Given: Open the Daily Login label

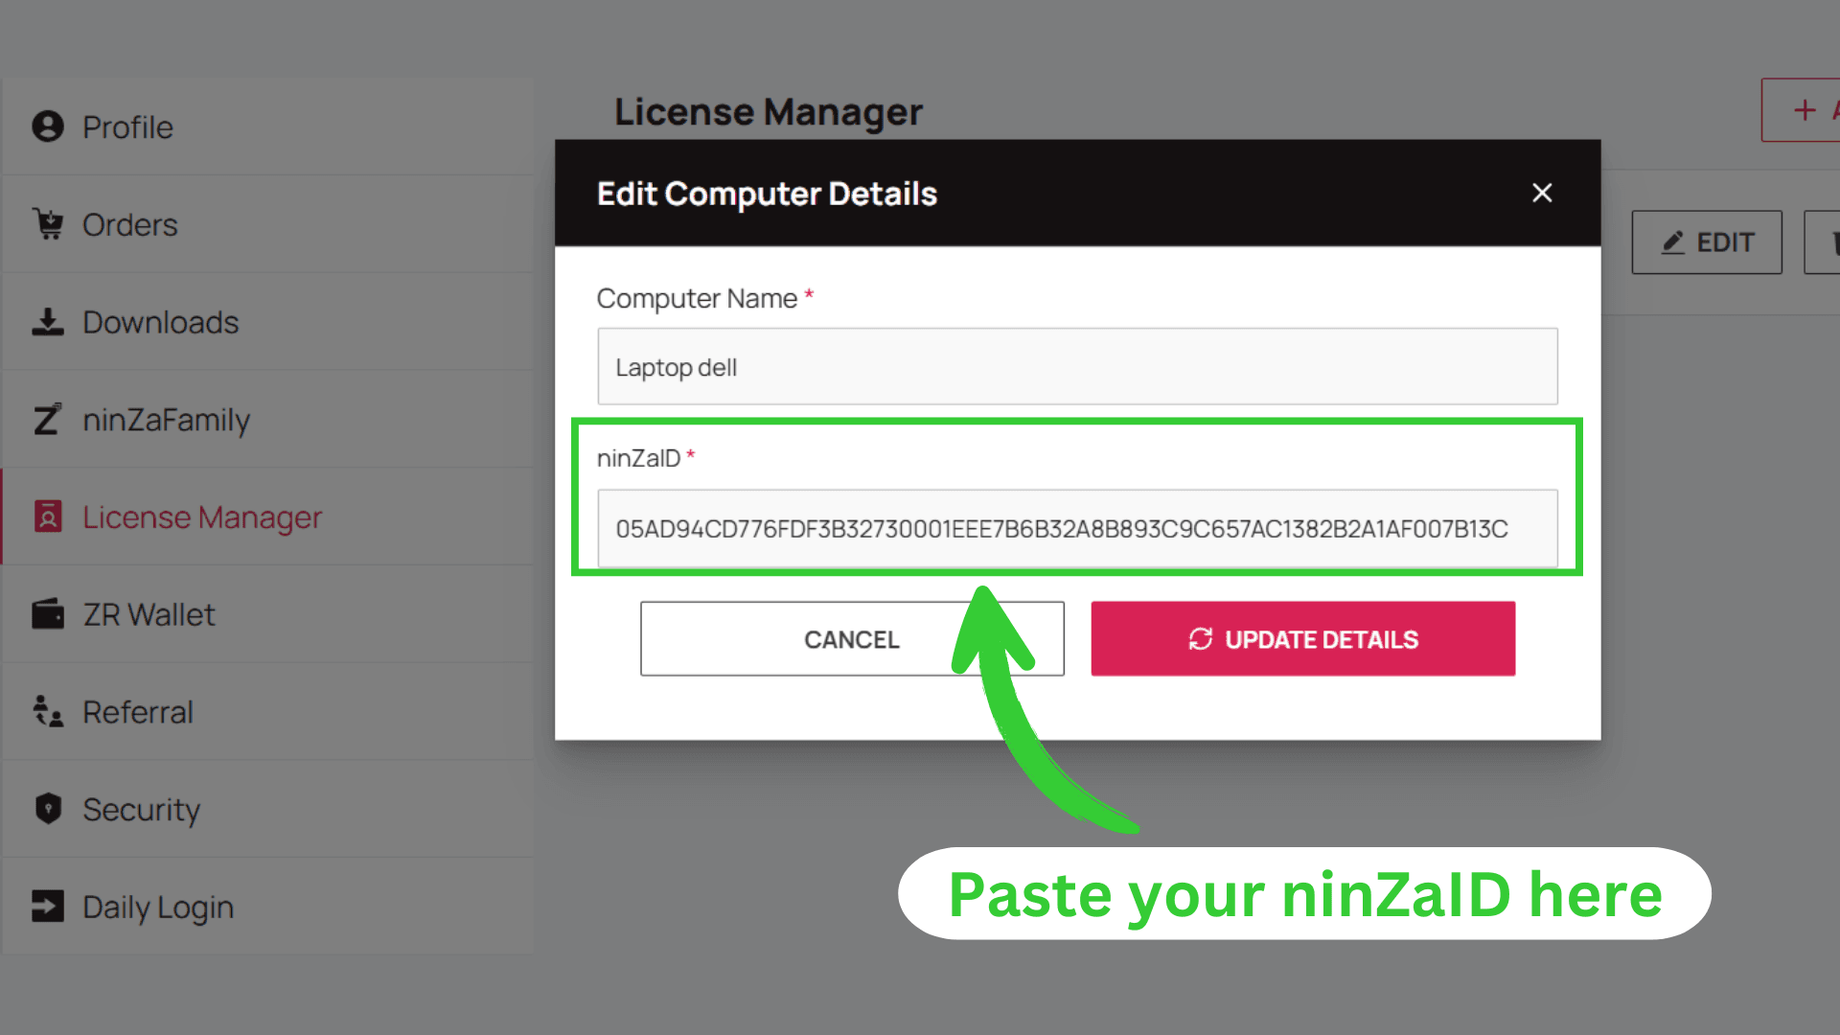Looking at the screenshot, I should [158, 908].
